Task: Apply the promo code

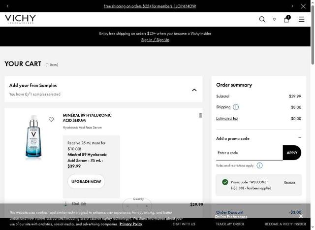Action: click(x=292, y=153)
